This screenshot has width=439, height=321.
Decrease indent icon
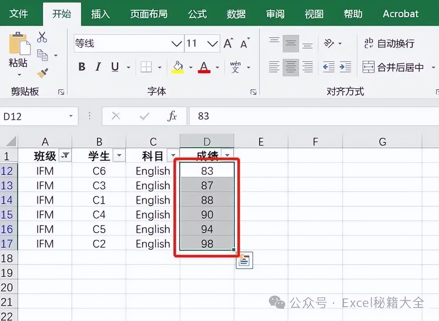click(329, 67)
